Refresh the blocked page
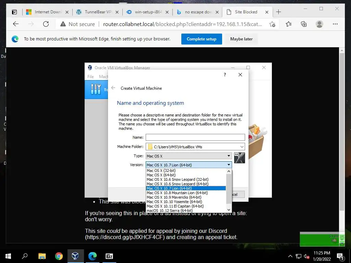Screen dimensions: 351x263 point(46,24)
